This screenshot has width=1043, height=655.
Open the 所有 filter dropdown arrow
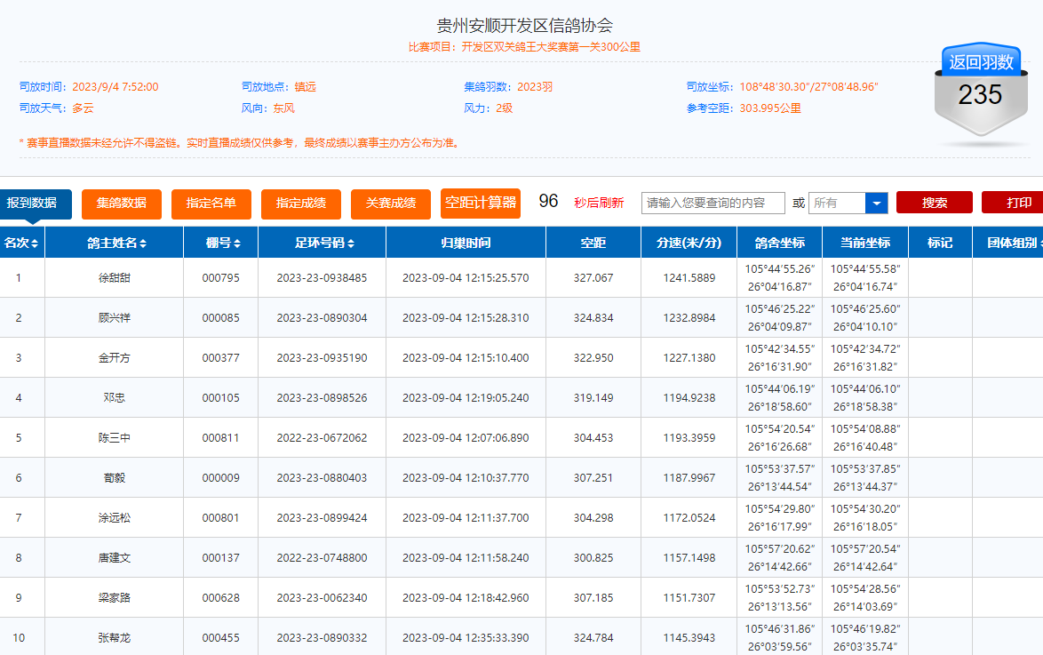(x=877, y=204)
